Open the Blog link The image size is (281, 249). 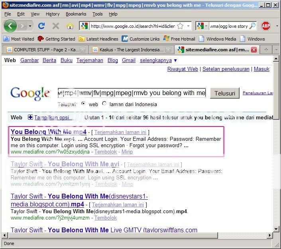112,60
